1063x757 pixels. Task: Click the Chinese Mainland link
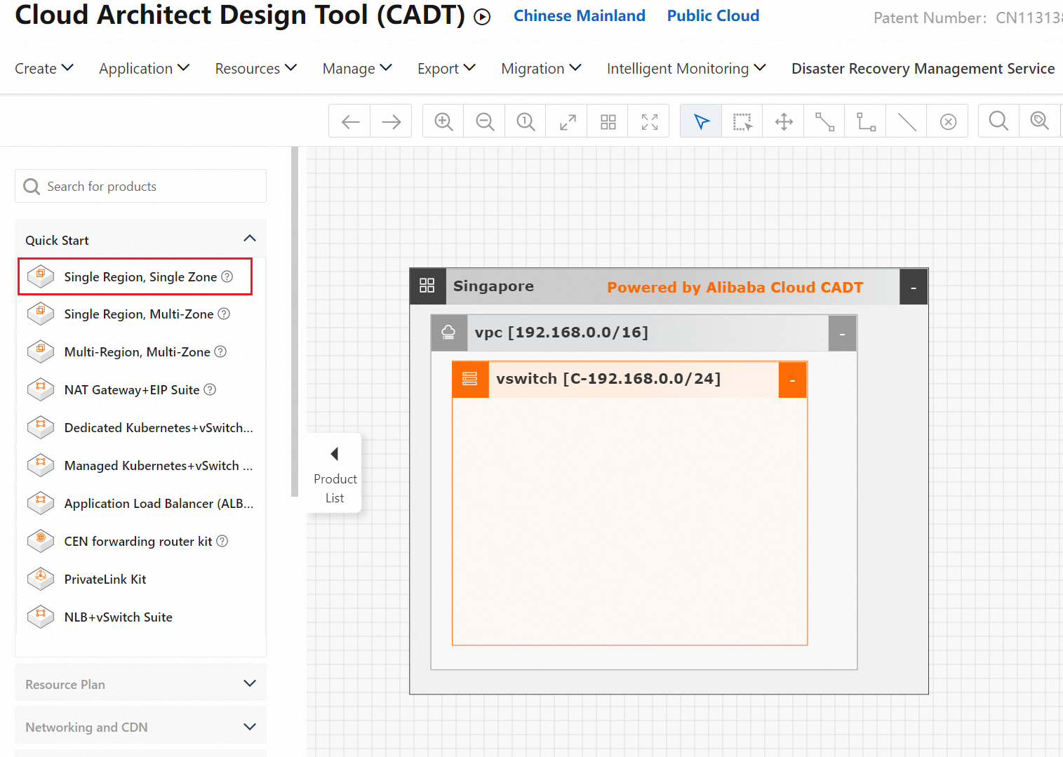point(579,16)
